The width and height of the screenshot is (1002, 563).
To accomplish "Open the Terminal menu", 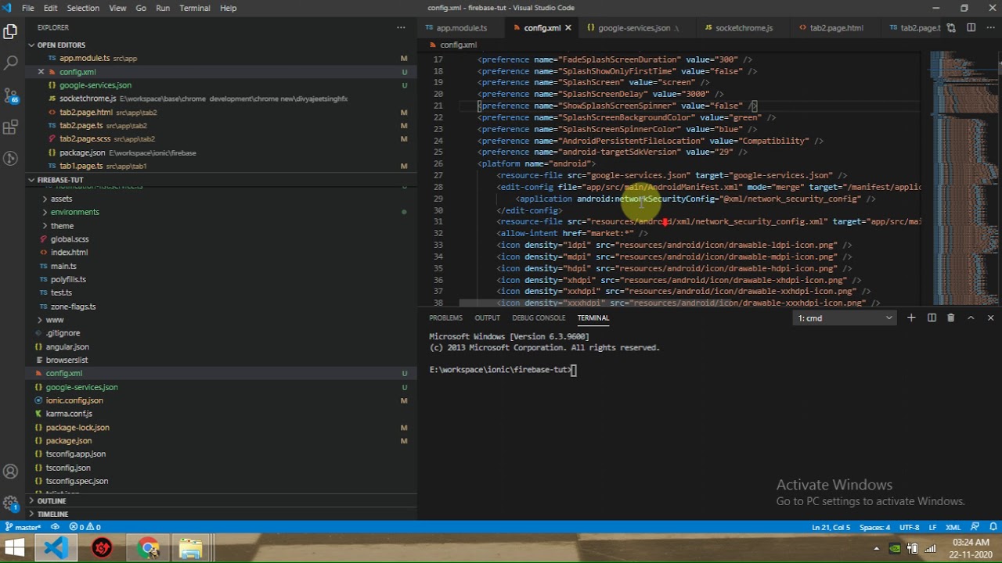I will click(x=195, y=8).
